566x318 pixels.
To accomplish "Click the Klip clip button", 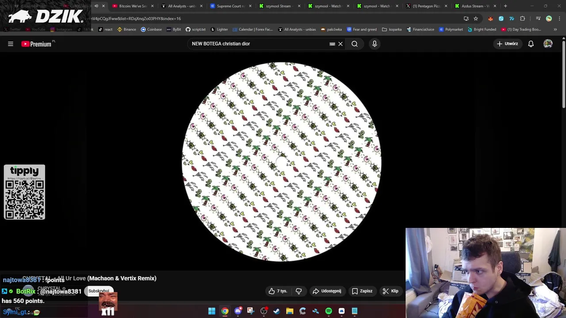I will pyautogui.click(x=390, y=291).
